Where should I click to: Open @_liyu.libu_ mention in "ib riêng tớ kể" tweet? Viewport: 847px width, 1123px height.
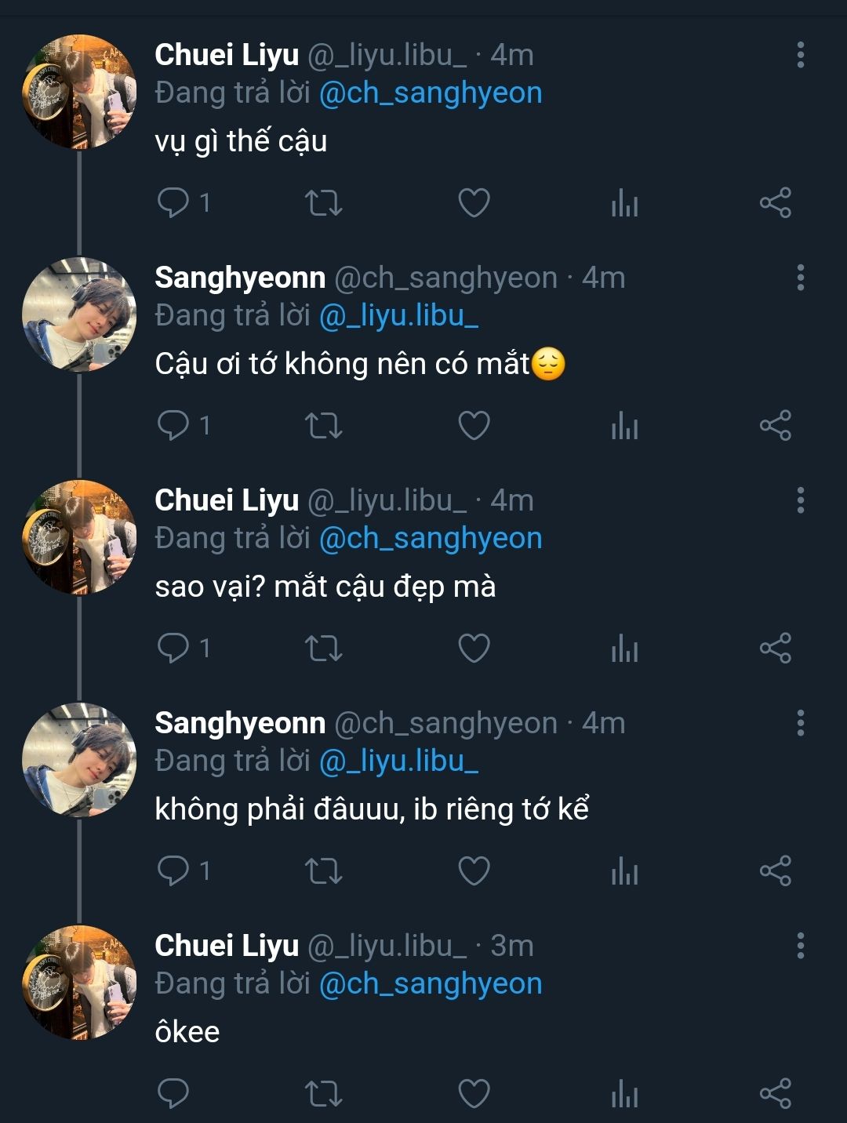[x=398, y=761]
